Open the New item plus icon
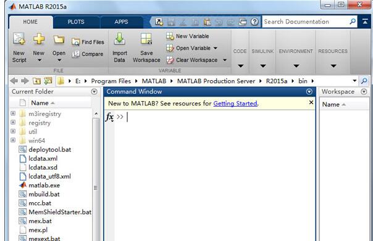 click(x=38, y=39)
